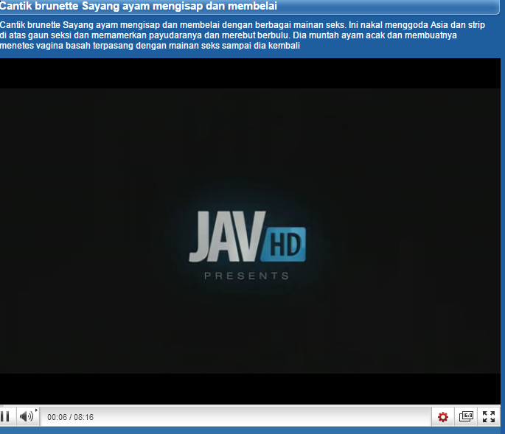Open the red gear settings menu
Viewport: 505px width, 434px height.
(x=443, y=417)
